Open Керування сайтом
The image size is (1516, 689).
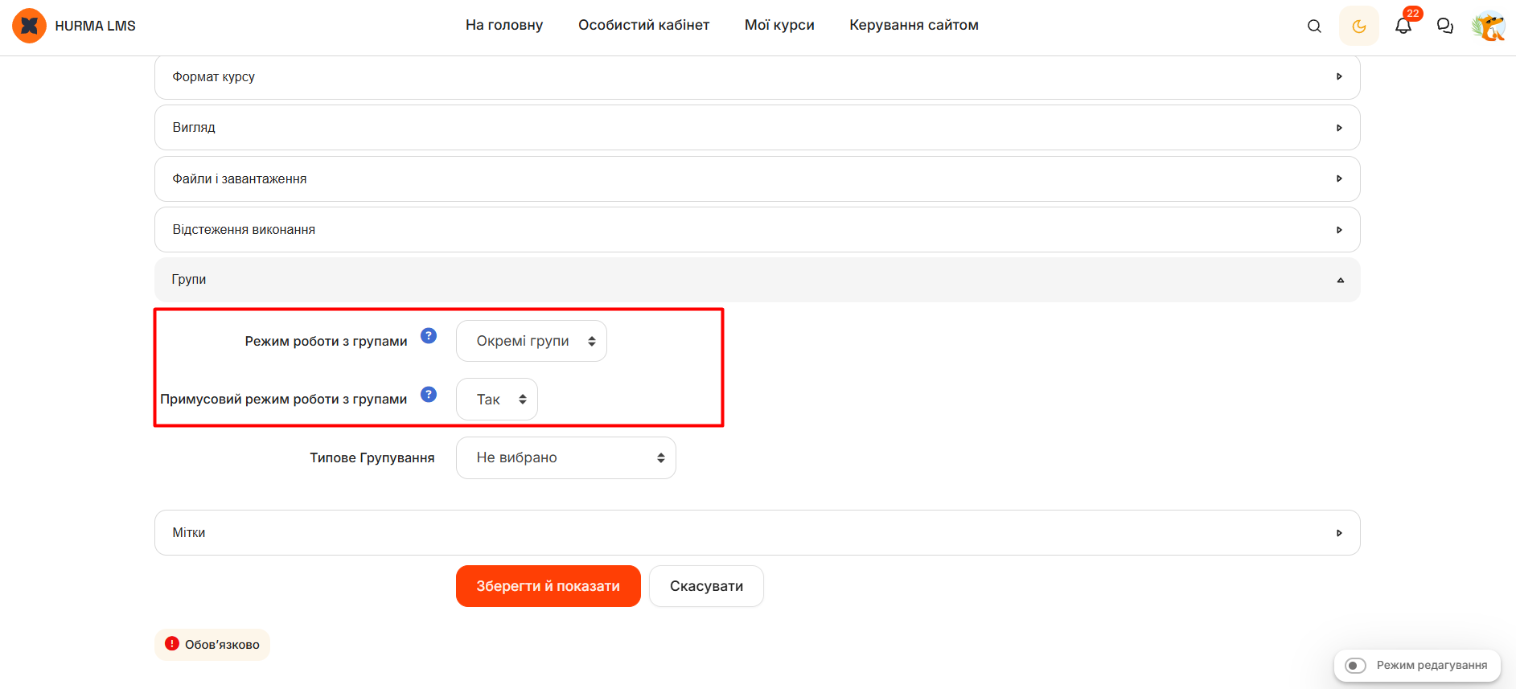click(x=914, y=25)
